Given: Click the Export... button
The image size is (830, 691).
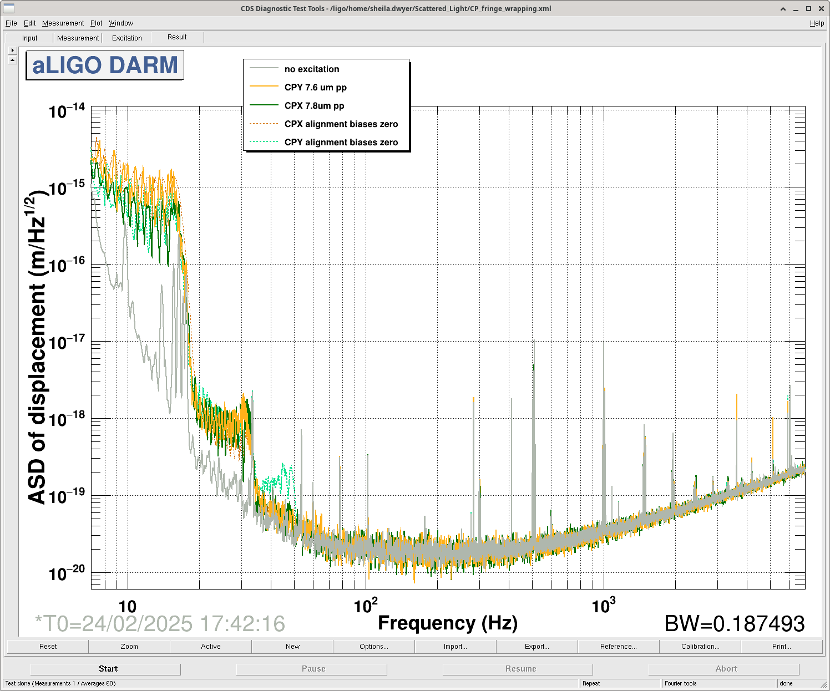Looking at the screenshot, I should pos(537,647).
